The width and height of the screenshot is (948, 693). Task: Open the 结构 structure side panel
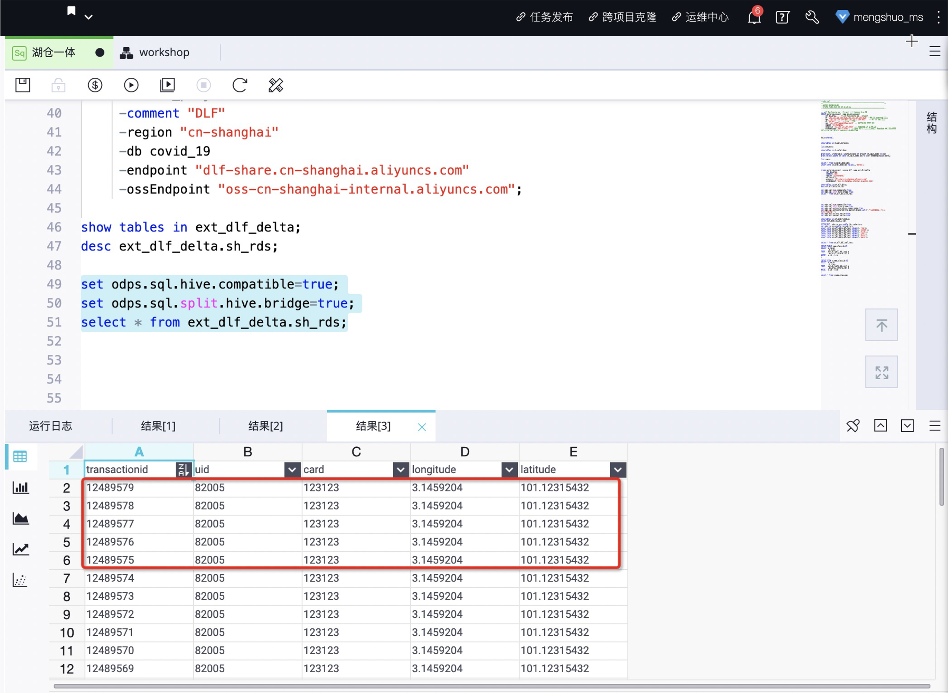tap(931, 123)
